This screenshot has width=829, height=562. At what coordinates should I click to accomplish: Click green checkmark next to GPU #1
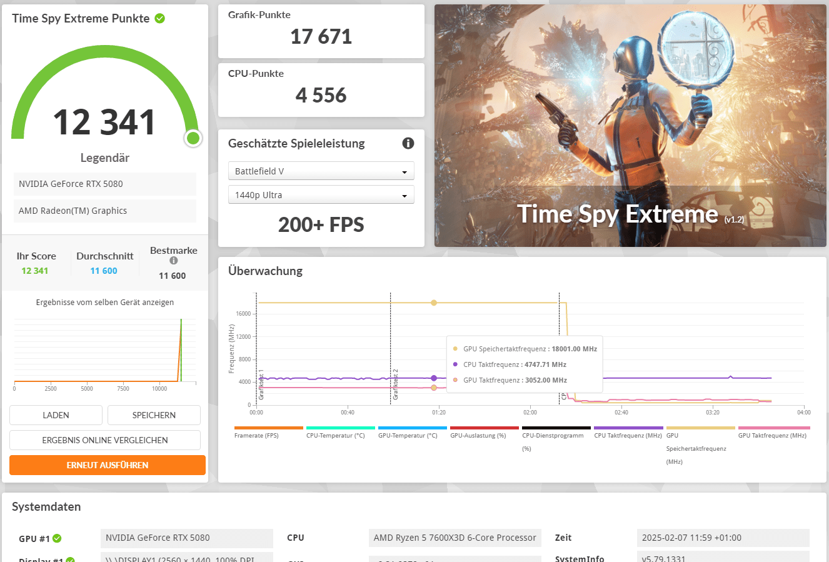[x=57, y=538]
